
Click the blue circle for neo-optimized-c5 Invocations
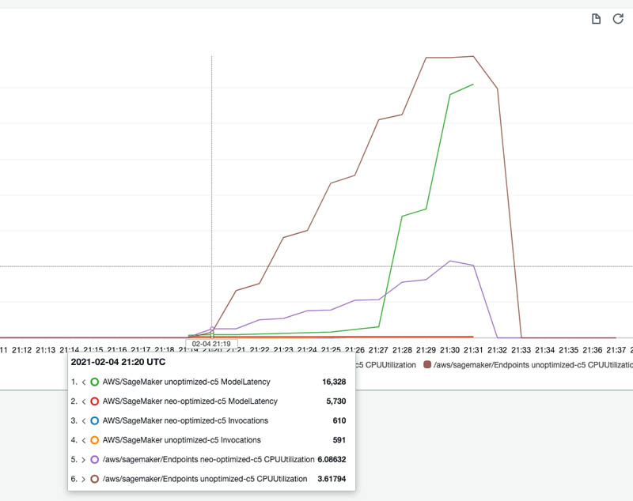94,420
